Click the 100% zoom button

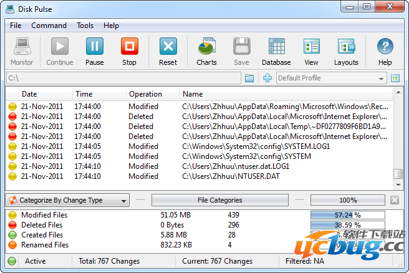coord(348,200)
